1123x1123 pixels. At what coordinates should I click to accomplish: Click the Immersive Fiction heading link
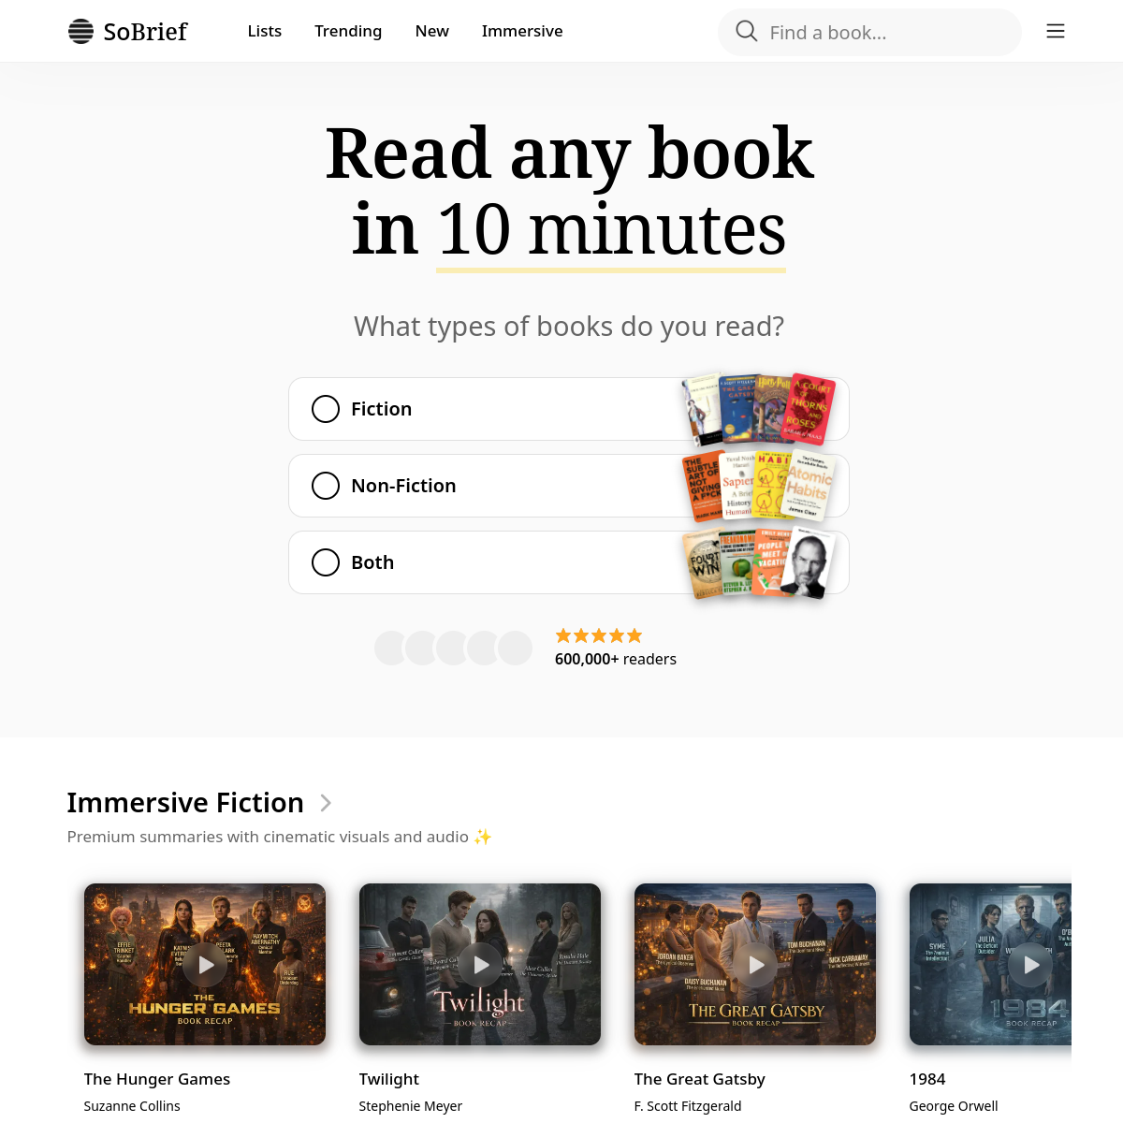click(185, 803)
